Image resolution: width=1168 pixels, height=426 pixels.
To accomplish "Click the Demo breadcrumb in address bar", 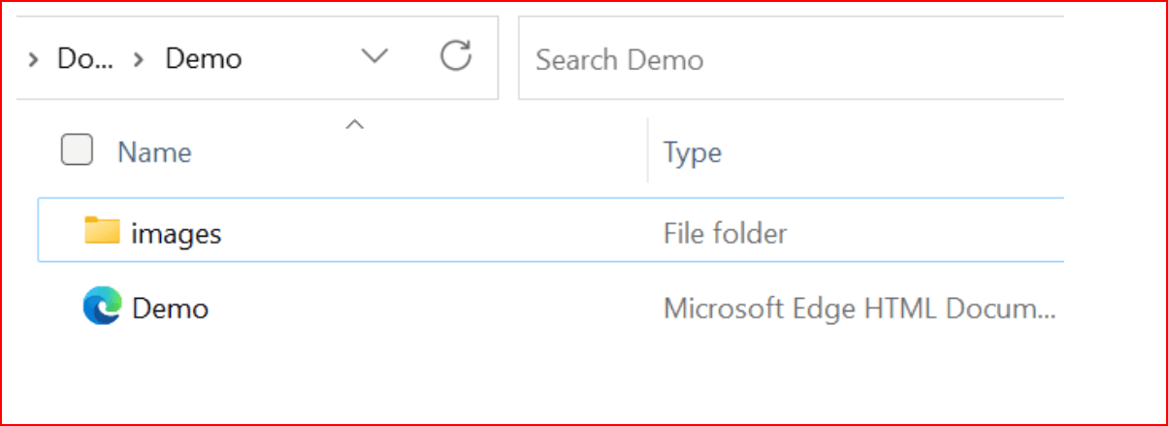I will (203, 59).
